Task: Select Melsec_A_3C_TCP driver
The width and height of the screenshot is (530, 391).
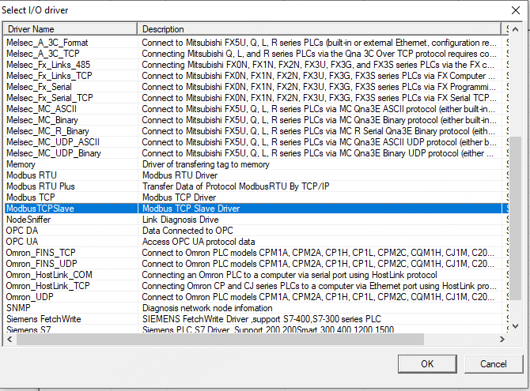Action: coord(43,54)
